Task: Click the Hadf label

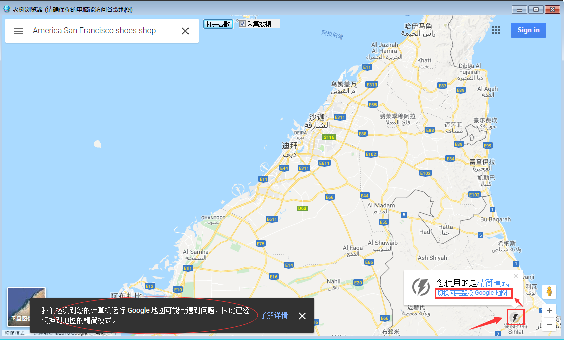Action: (x=426, y=232)
